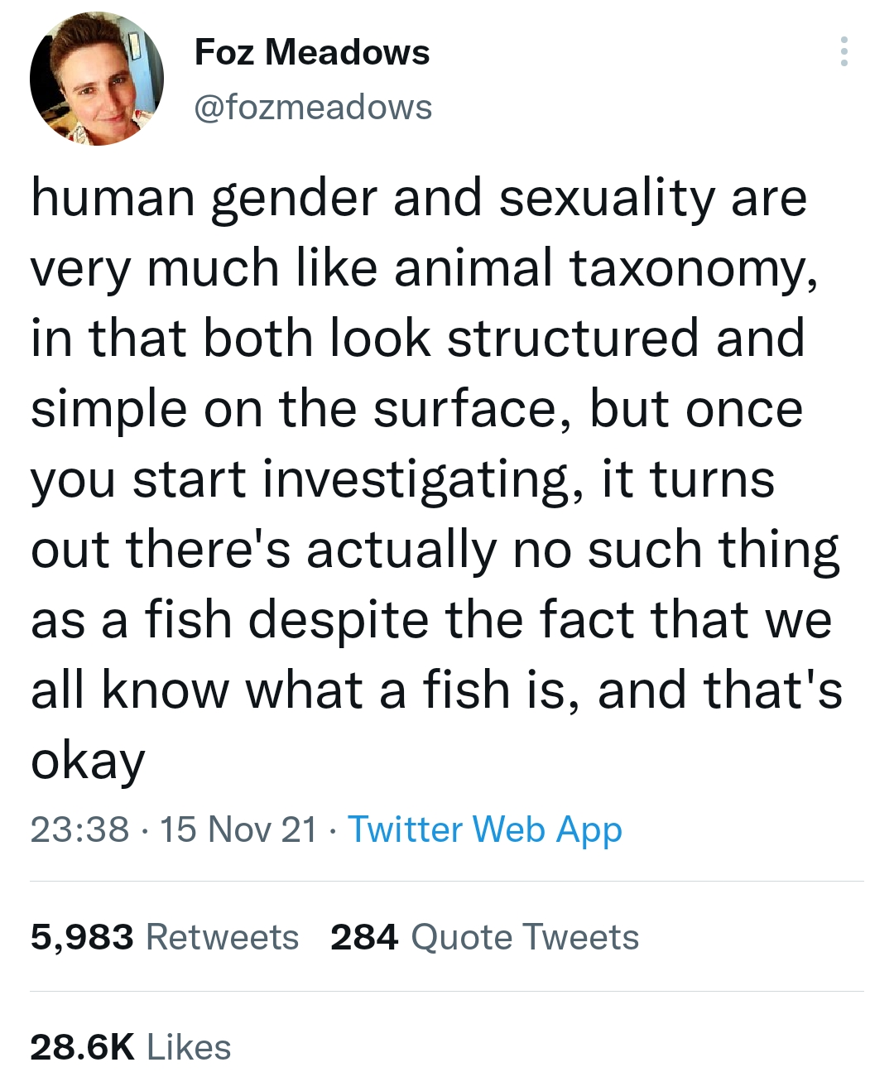Click the 28.6K likes count number
894x1072 pixels.
coord(82,1046)
